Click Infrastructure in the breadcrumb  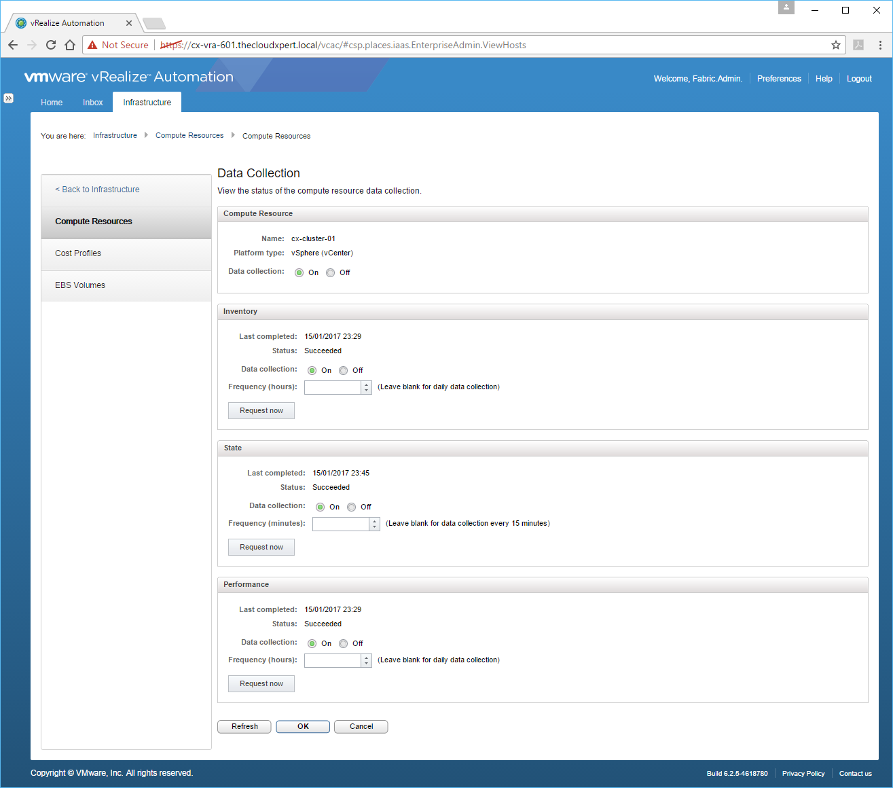click(115, 136)
